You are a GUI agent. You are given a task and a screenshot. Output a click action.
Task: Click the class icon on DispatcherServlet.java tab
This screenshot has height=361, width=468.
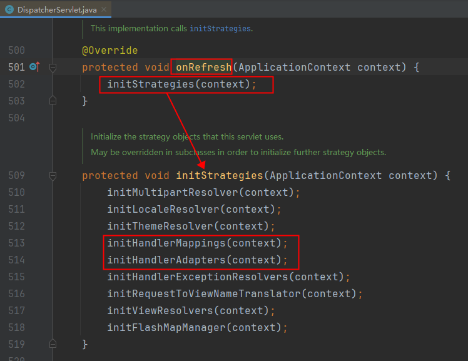click(x=9, y=9)
